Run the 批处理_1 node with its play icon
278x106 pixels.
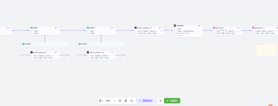pyautogui.click(x=112, y=28)
